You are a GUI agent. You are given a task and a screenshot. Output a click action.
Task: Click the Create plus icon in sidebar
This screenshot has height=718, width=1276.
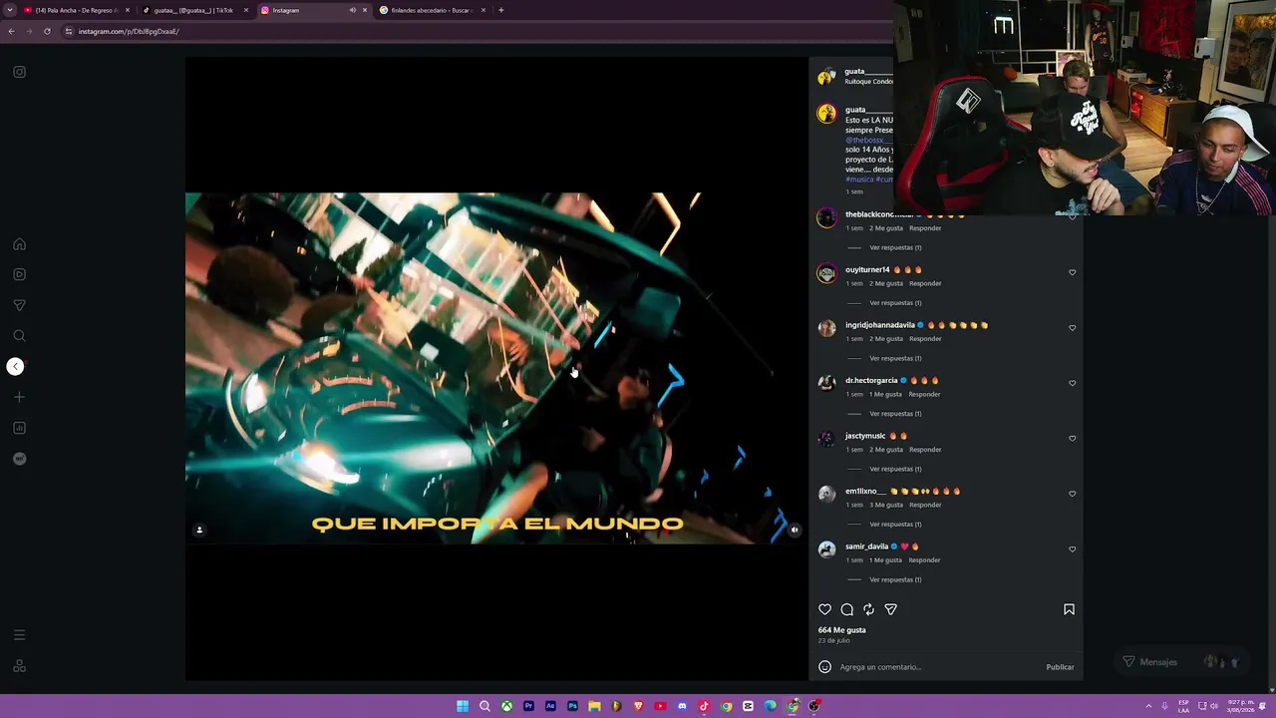19,397
